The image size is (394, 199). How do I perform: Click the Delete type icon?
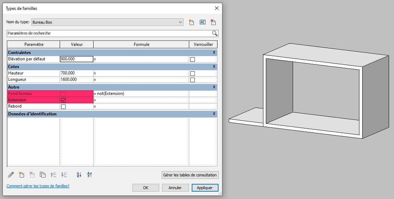tap(213, 22)
